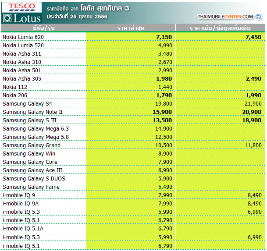Click the price 3,480

(x=165, y=54)
